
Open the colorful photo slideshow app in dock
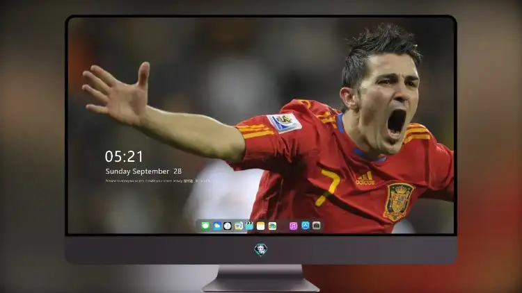click(272, 226)
